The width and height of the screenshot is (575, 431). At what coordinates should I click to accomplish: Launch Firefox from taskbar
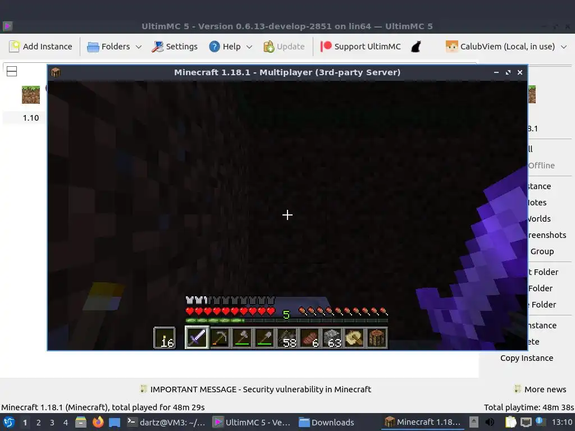tap(98, 422)
